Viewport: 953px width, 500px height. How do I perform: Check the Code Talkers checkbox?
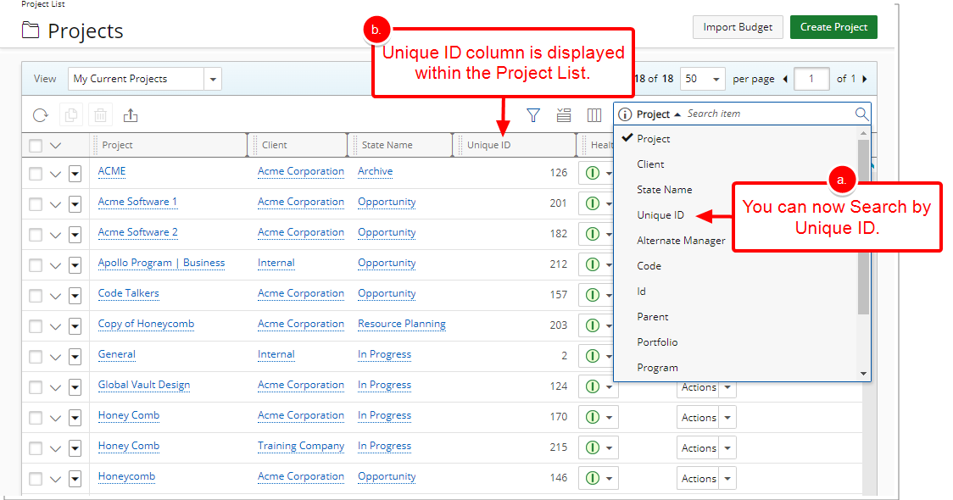coord(36,296)
